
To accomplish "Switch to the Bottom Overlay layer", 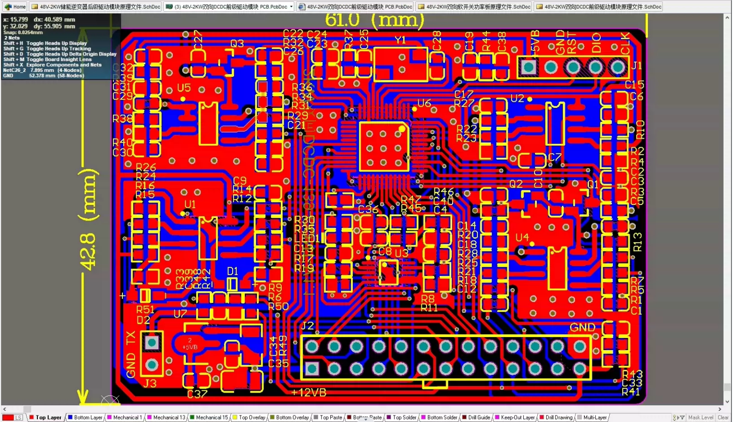I will coord(289,417).
